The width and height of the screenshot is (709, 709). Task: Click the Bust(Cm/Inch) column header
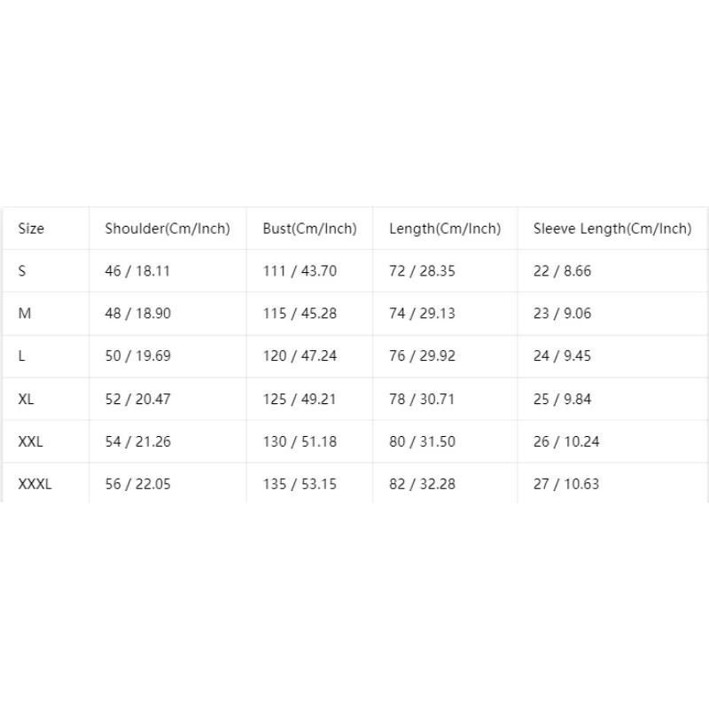309,229
